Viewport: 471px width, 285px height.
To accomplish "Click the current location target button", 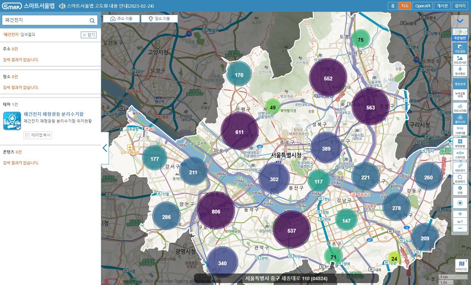I will (460, 203).
